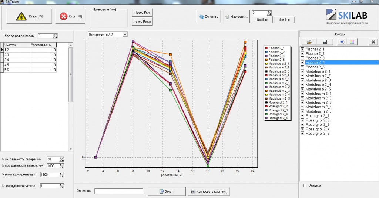Select section row 1-2 in table

[28, 50]
